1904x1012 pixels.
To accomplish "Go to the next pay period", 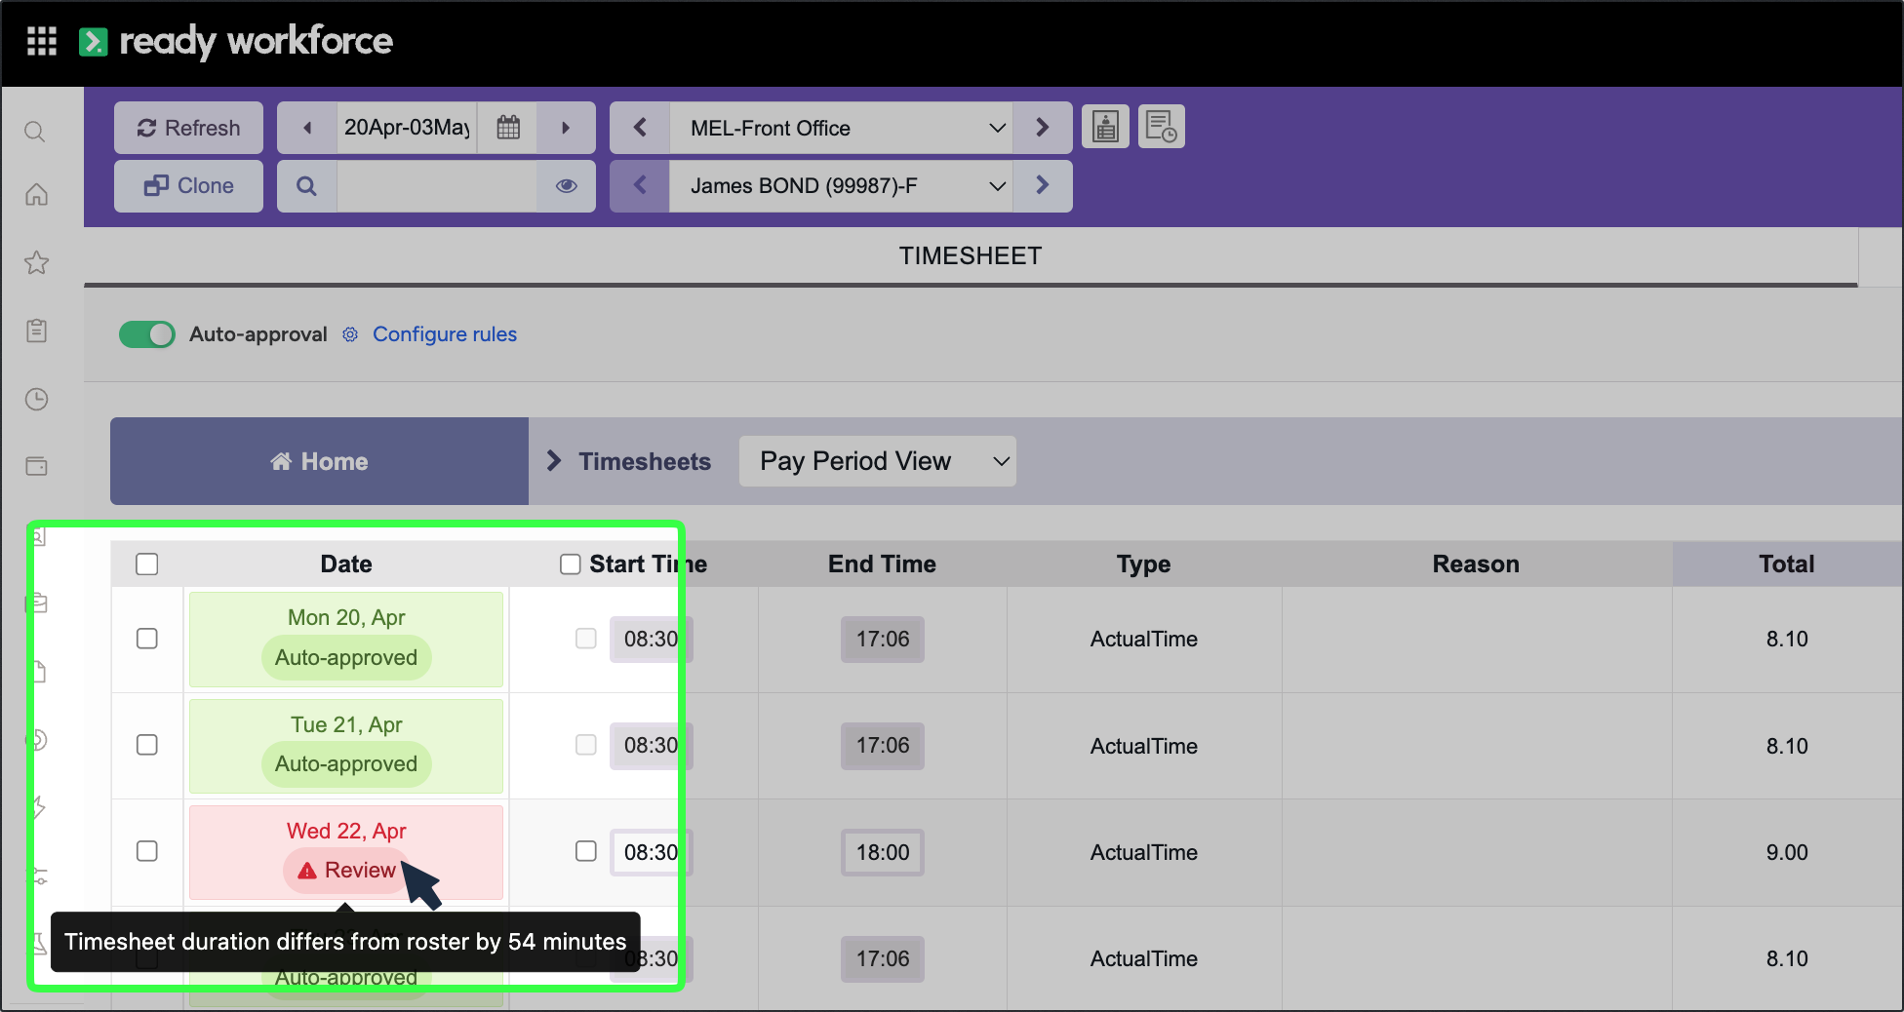I will coord(566,128).
